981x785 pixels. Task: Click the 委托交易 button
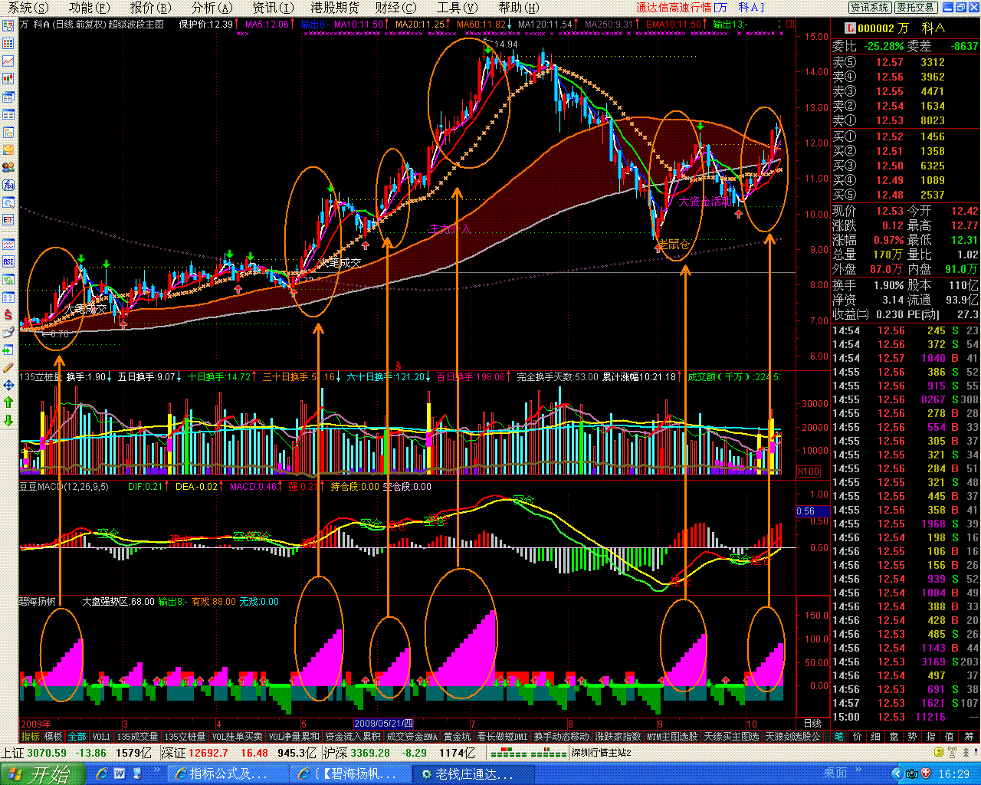915,8
